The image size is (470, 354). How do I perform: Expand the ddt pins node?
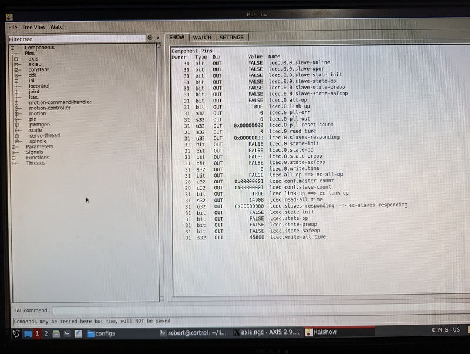[16, 76]
